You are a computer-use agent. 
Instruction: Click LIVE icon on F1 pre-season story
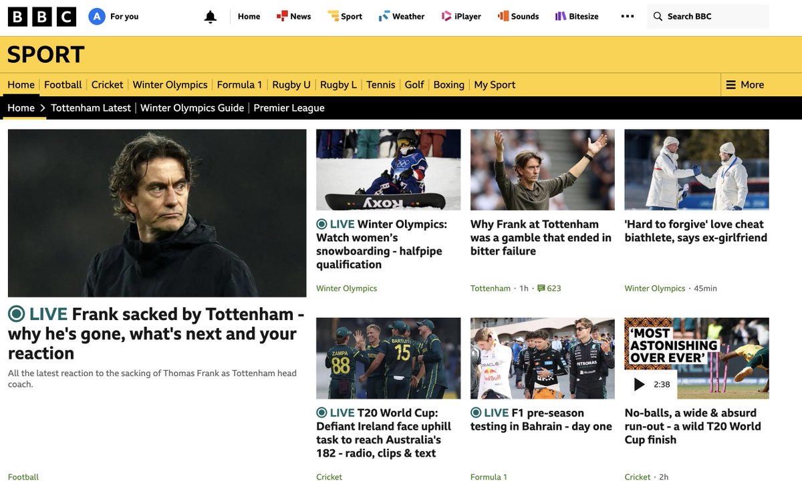tap(476, 413)
